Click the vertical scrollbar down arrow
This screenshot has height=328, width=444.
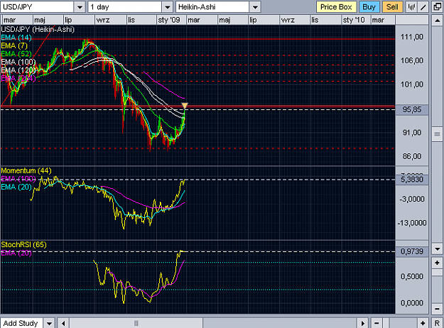click(437, 249)
